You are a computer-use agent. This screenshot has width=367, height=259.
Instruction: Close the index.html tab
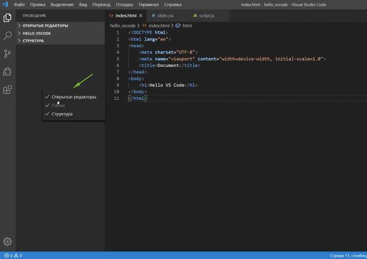click(140, 16)
